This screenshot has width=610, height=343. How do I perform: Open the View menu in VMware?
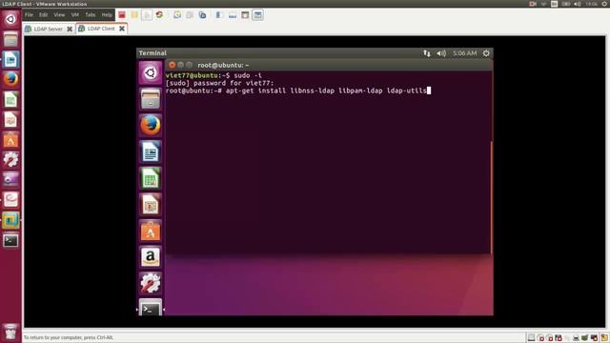point(59,15)
